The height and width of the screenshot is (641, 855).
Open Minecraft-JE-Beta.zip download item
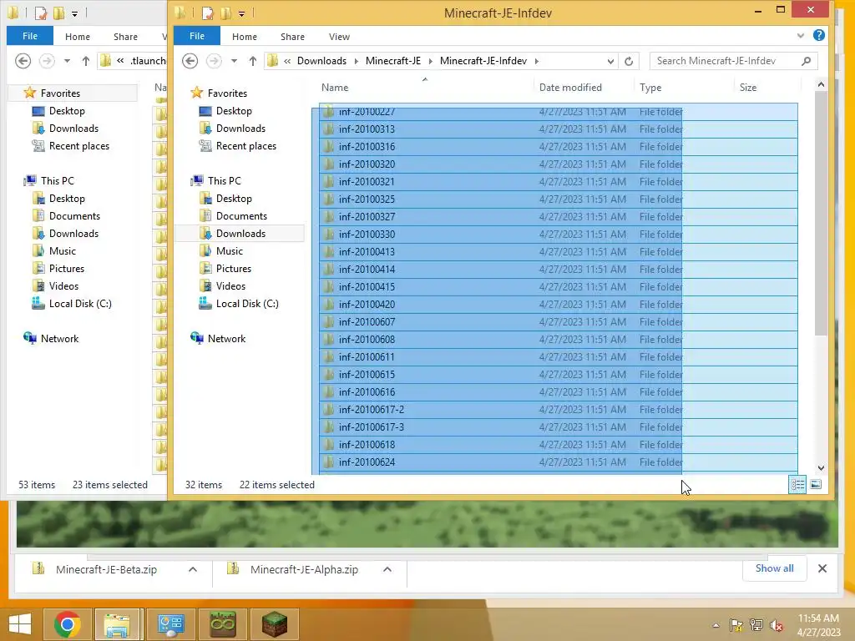[106, 569]
